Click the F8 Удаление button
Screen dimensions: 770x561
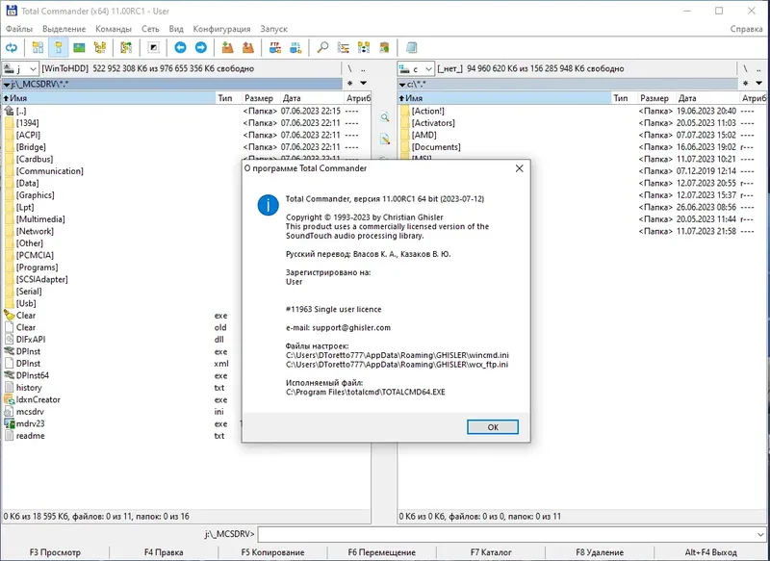(600, 552)
